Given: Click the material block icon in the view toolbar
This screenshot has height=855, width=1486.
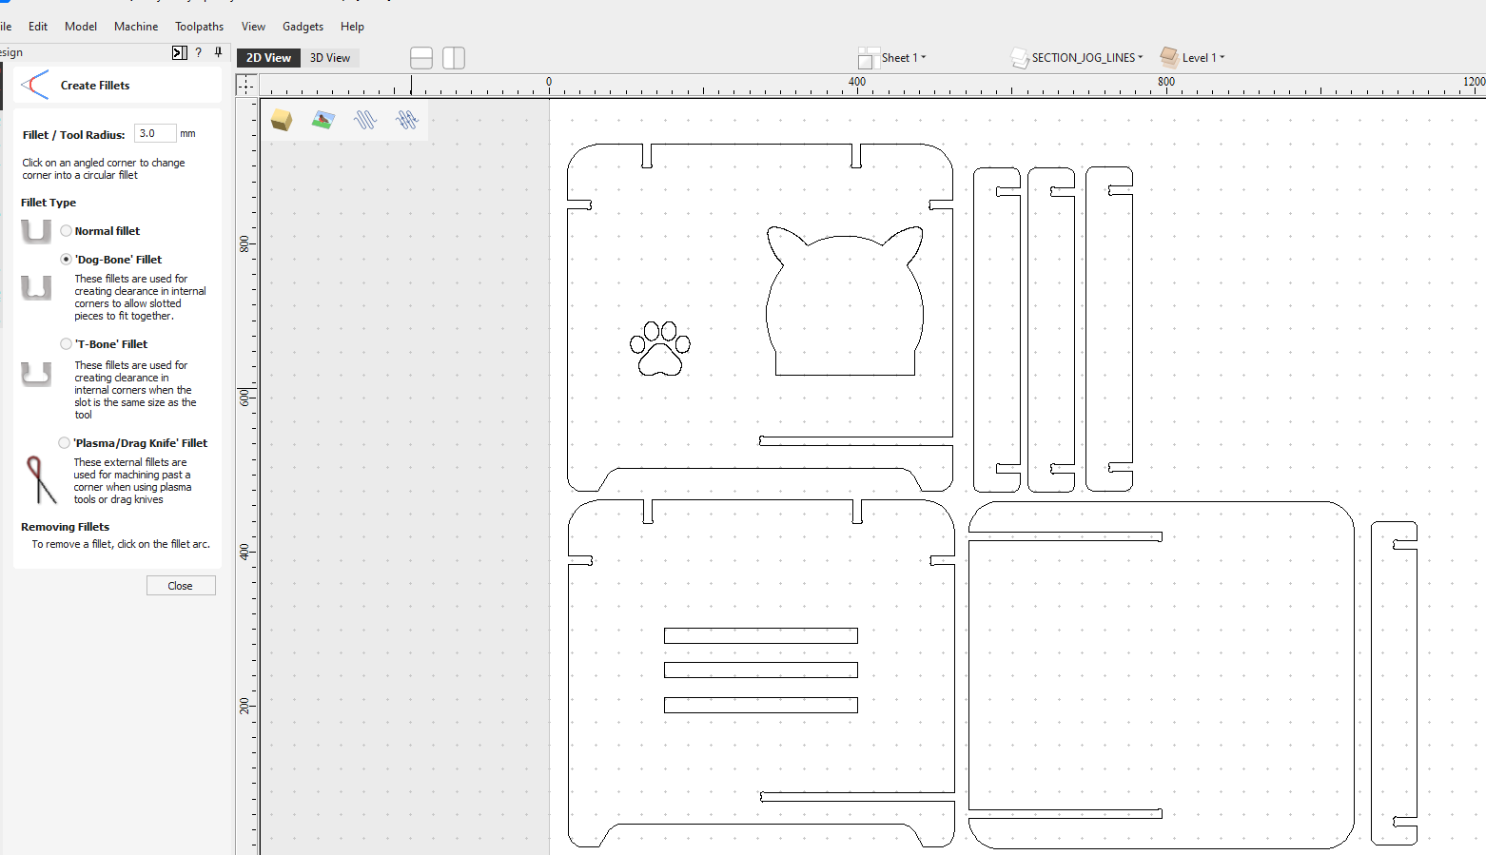Looking at the screenshot, I should [x=281, y=120].
